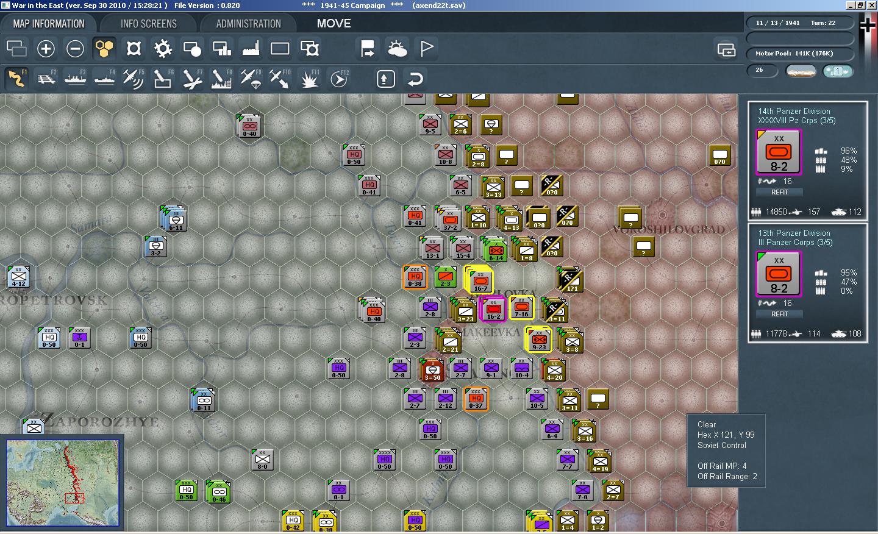878x534 pixels.
Task: Toggle the empty rectangle view icon
Action: pyautogui.click(x=280, y=49)
